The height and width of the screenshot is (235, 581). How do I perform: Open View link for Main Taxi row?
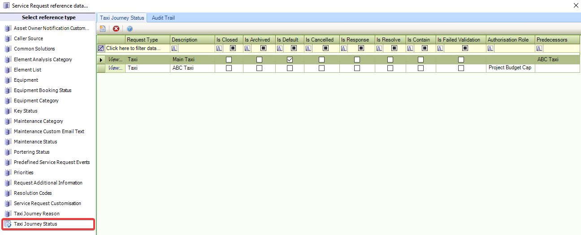[x=115, y=59]
